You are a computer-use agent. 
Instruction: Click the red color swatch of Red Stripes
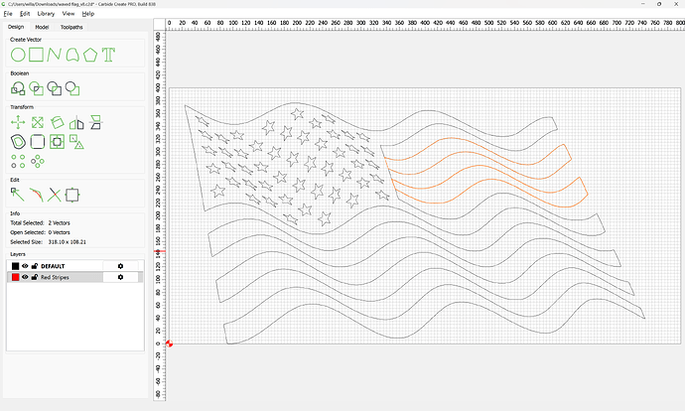tap(15, 277)
